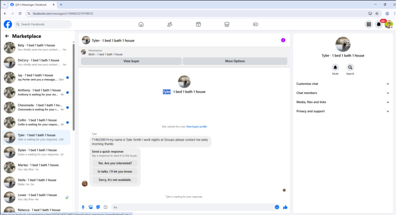Open the install app icon in address bar
Screen dimensions: 396x215
[370, 13]
